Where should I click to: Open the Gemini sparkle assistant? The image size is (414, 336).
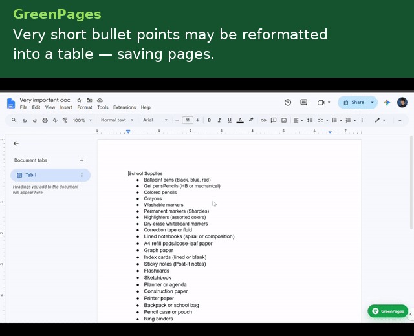387,102
